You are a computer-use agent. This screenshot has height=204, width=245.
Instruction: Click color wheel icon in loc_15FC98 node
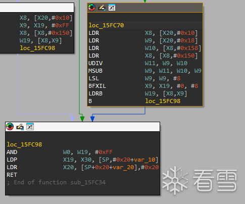pos(10,127)
